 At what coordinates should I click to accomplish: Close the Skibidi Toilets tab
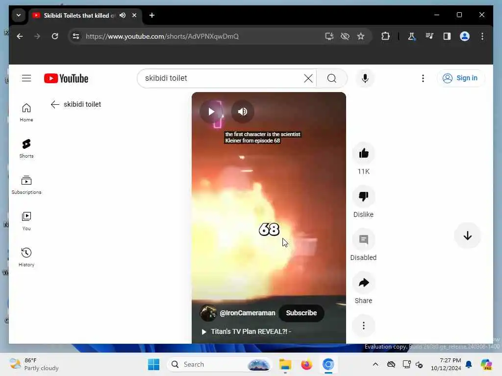(134, 15)
